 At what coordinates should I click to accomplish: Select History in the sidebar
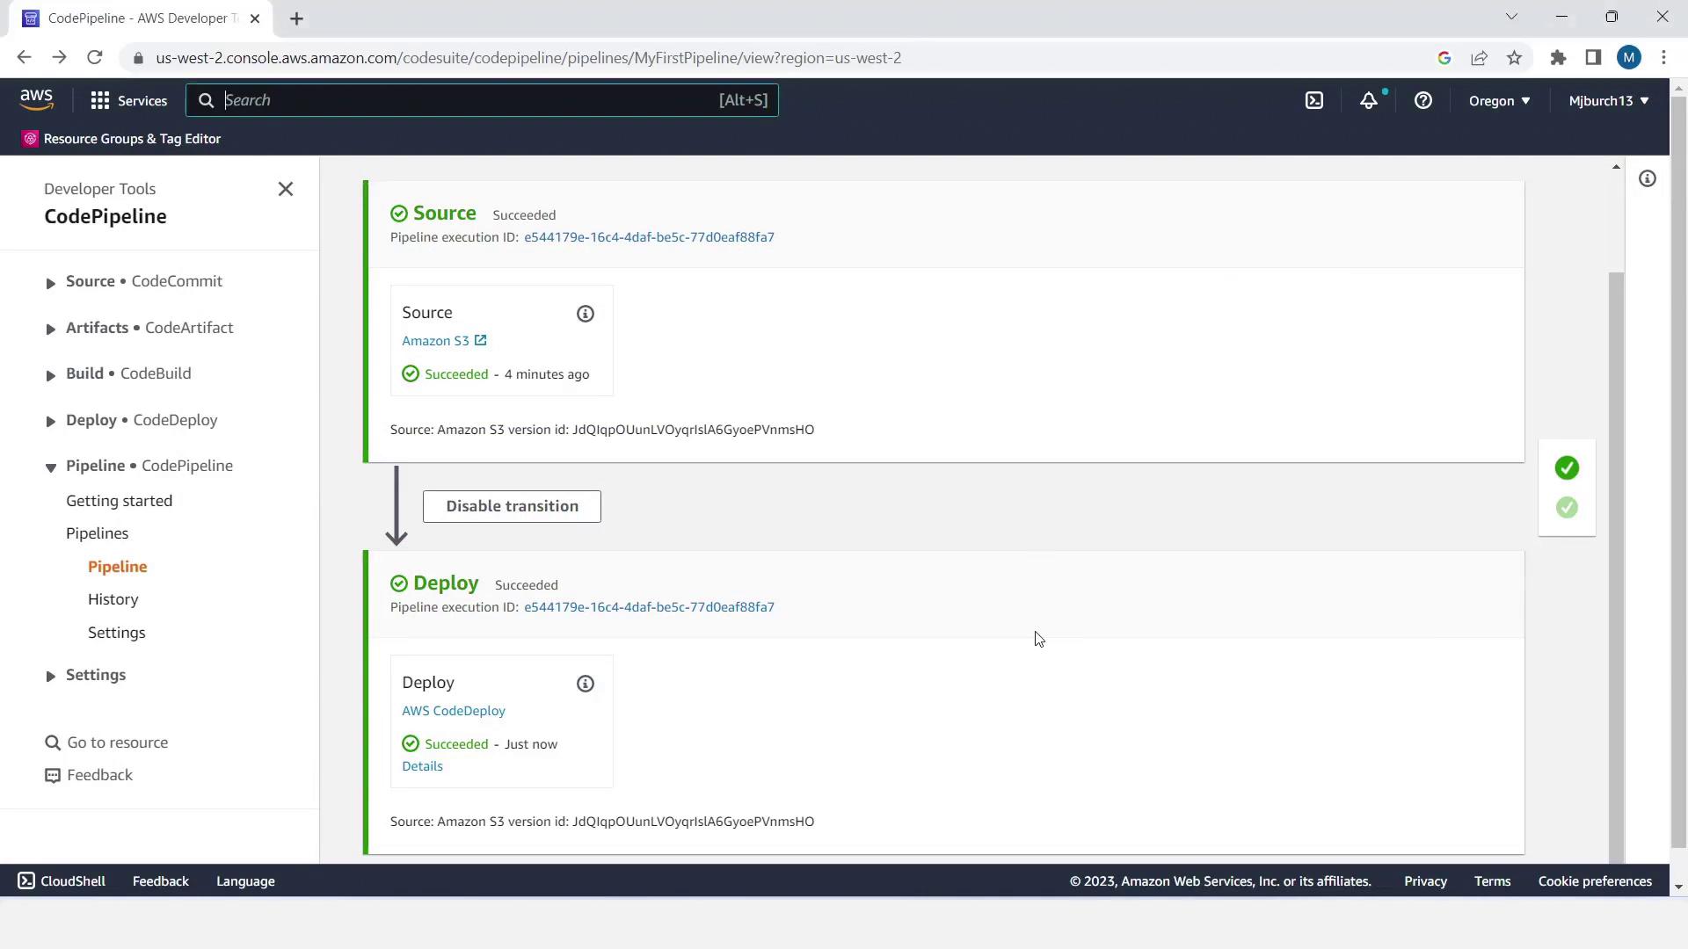[x=113, y=599]
